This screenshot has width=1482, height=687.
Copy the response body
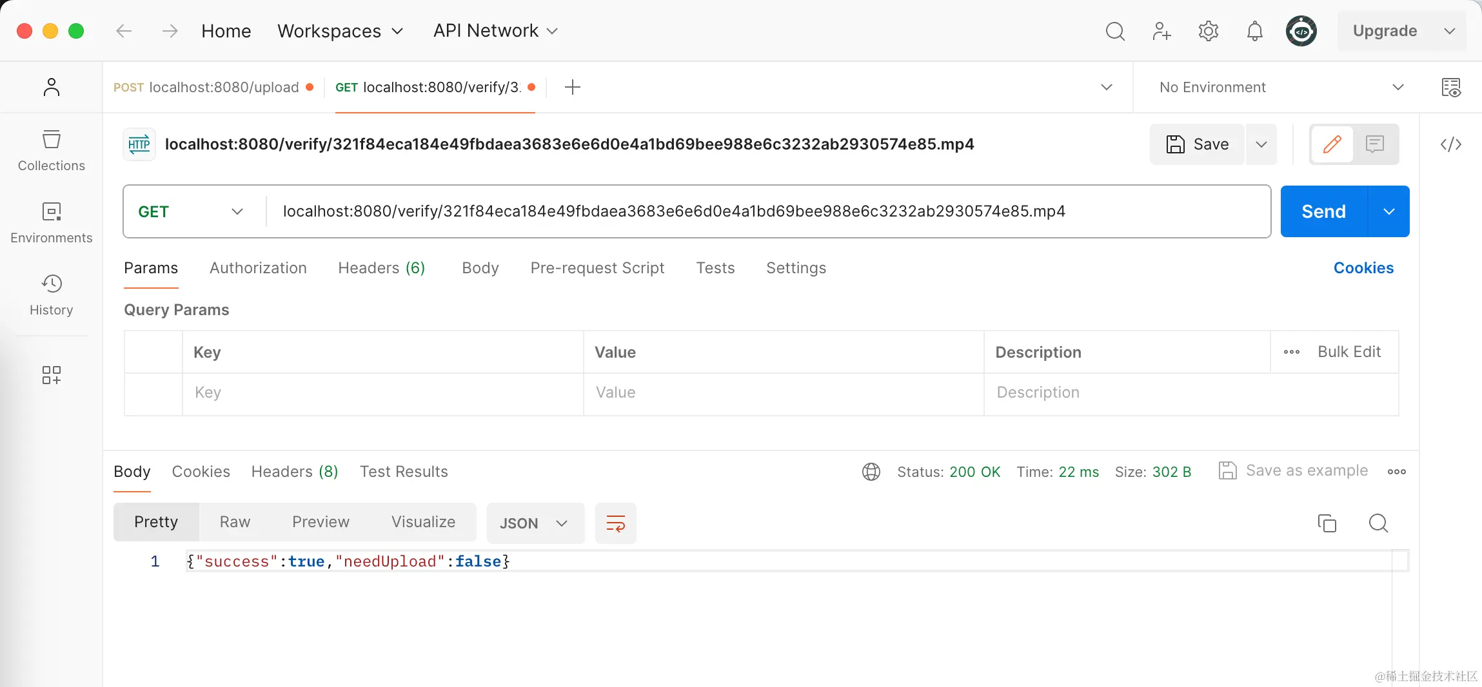click(1327, 523)
